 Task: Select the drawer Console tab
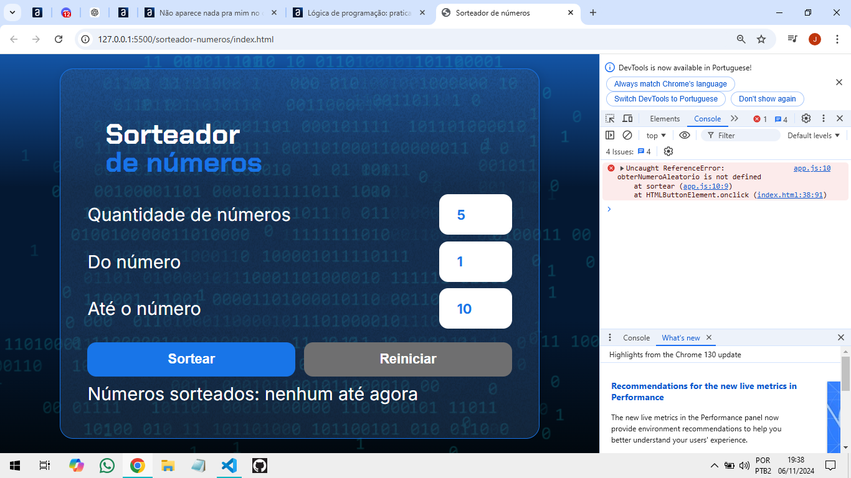point(636,338)
